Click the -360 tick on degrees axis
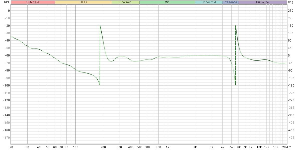This screenshot has height=150, width=301. point(291,115)
